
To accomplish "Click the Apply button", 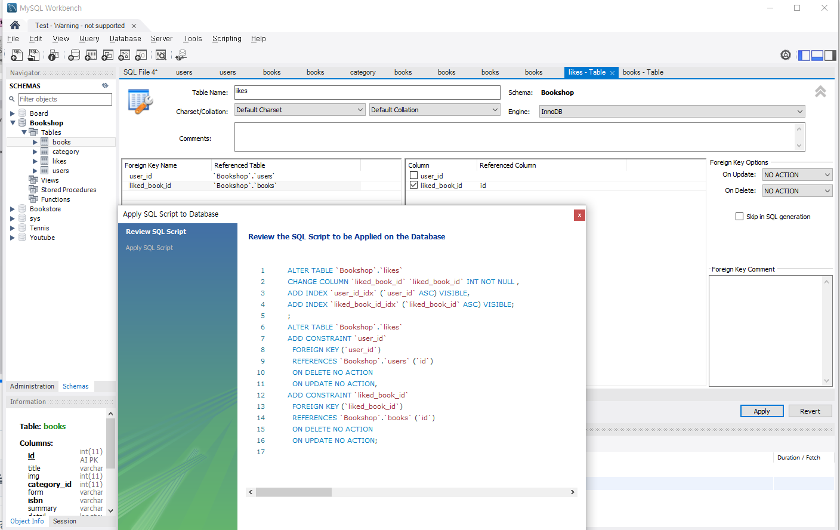I will [762, 411].
